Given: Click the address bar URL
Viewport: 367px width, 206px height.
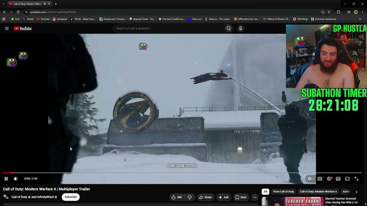Looking at the screenshot, I should pos(53,12).
